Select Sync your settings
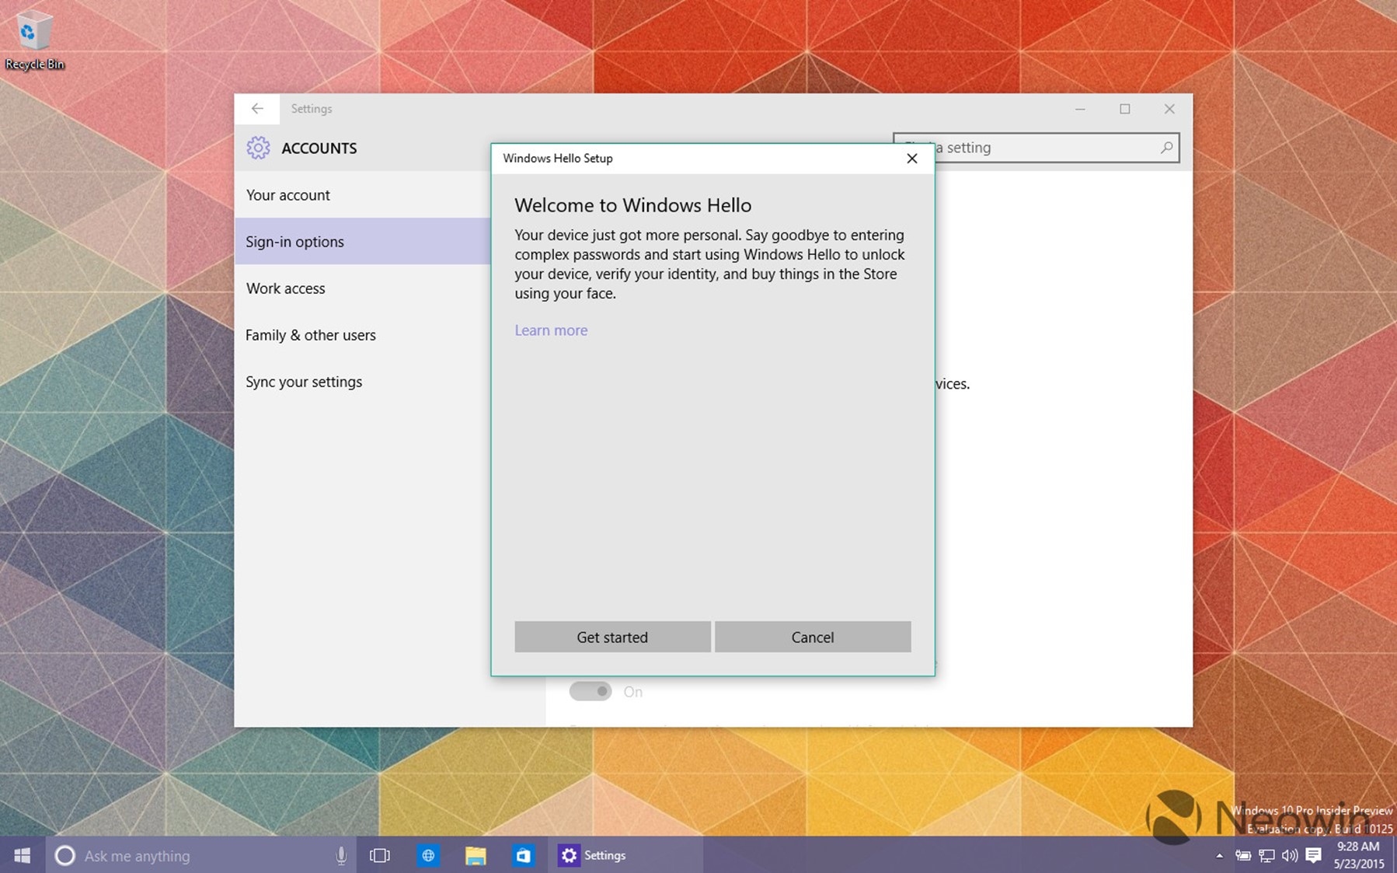This screenshot has height=873, width=1397. [x=304, y=382]
